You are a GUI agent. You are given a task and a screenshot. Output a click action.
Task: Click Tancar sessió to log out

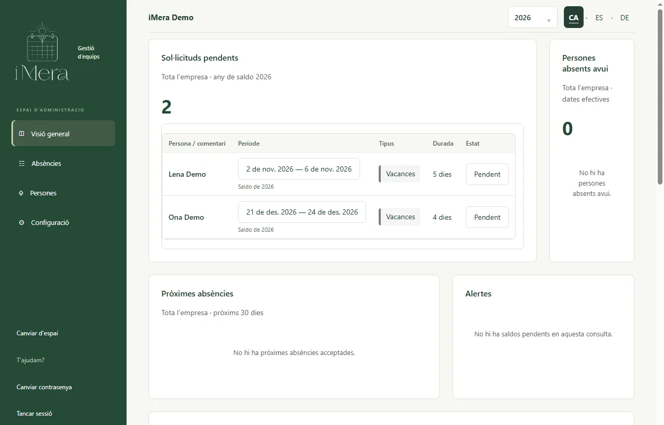(x=34, y=414)
